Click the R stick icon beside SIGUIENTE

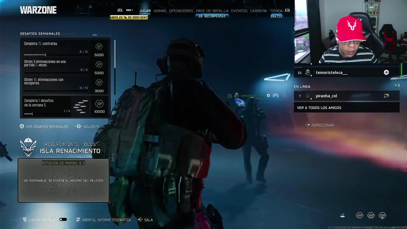[79, 126]
